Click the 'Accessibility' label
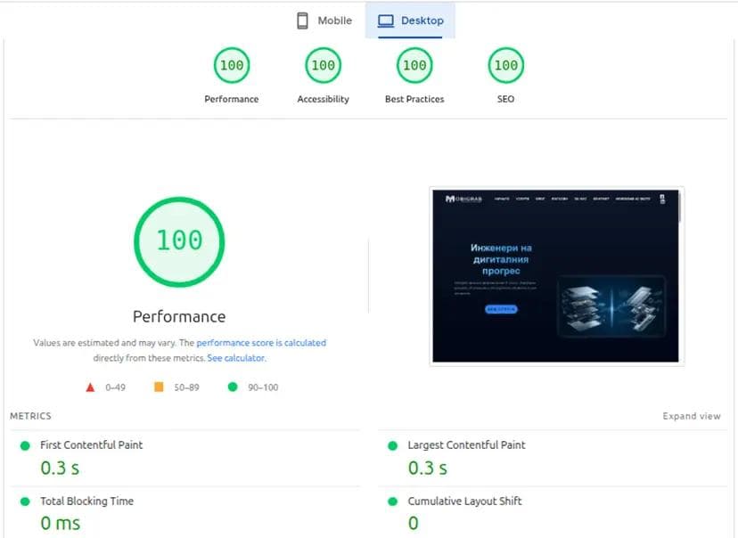Viewport: 738px width, 538px height. point(324,99)
